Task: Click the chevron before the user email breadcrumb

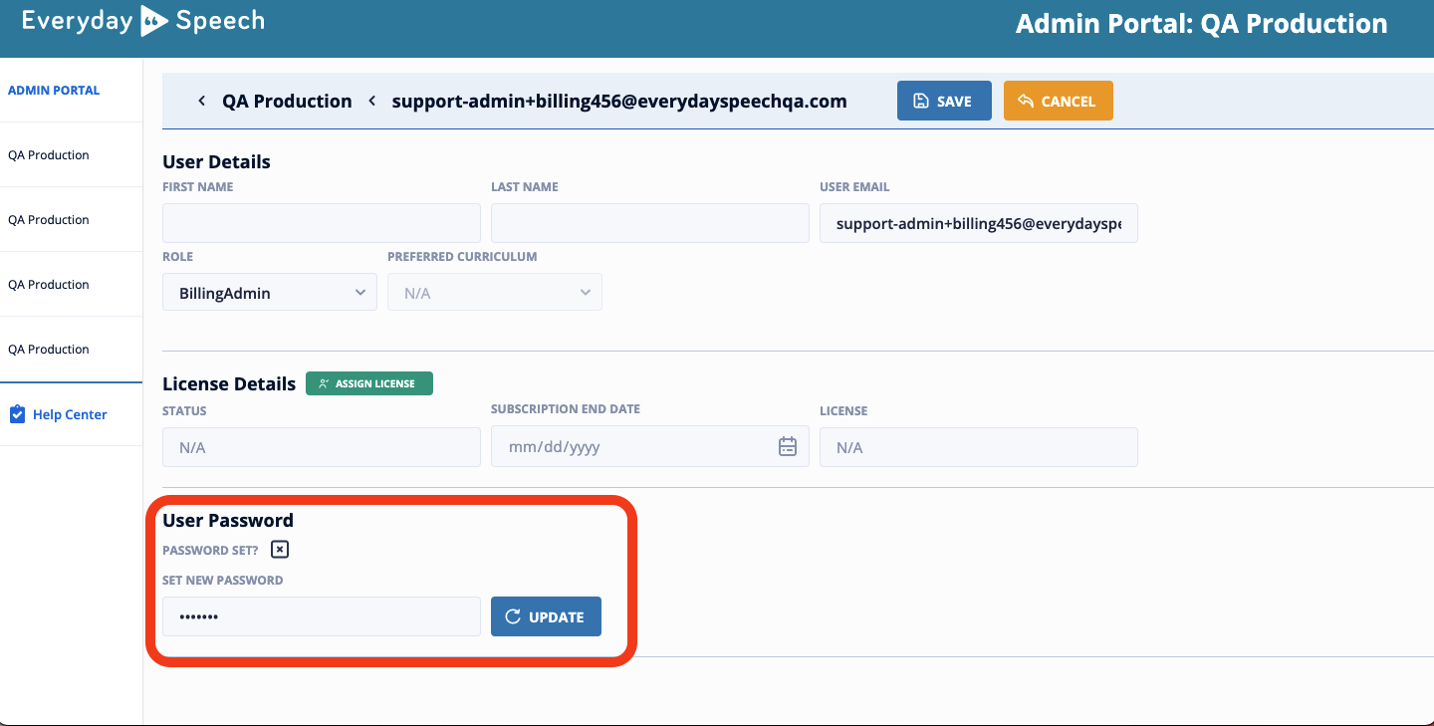Action: [x=372, y=101]
